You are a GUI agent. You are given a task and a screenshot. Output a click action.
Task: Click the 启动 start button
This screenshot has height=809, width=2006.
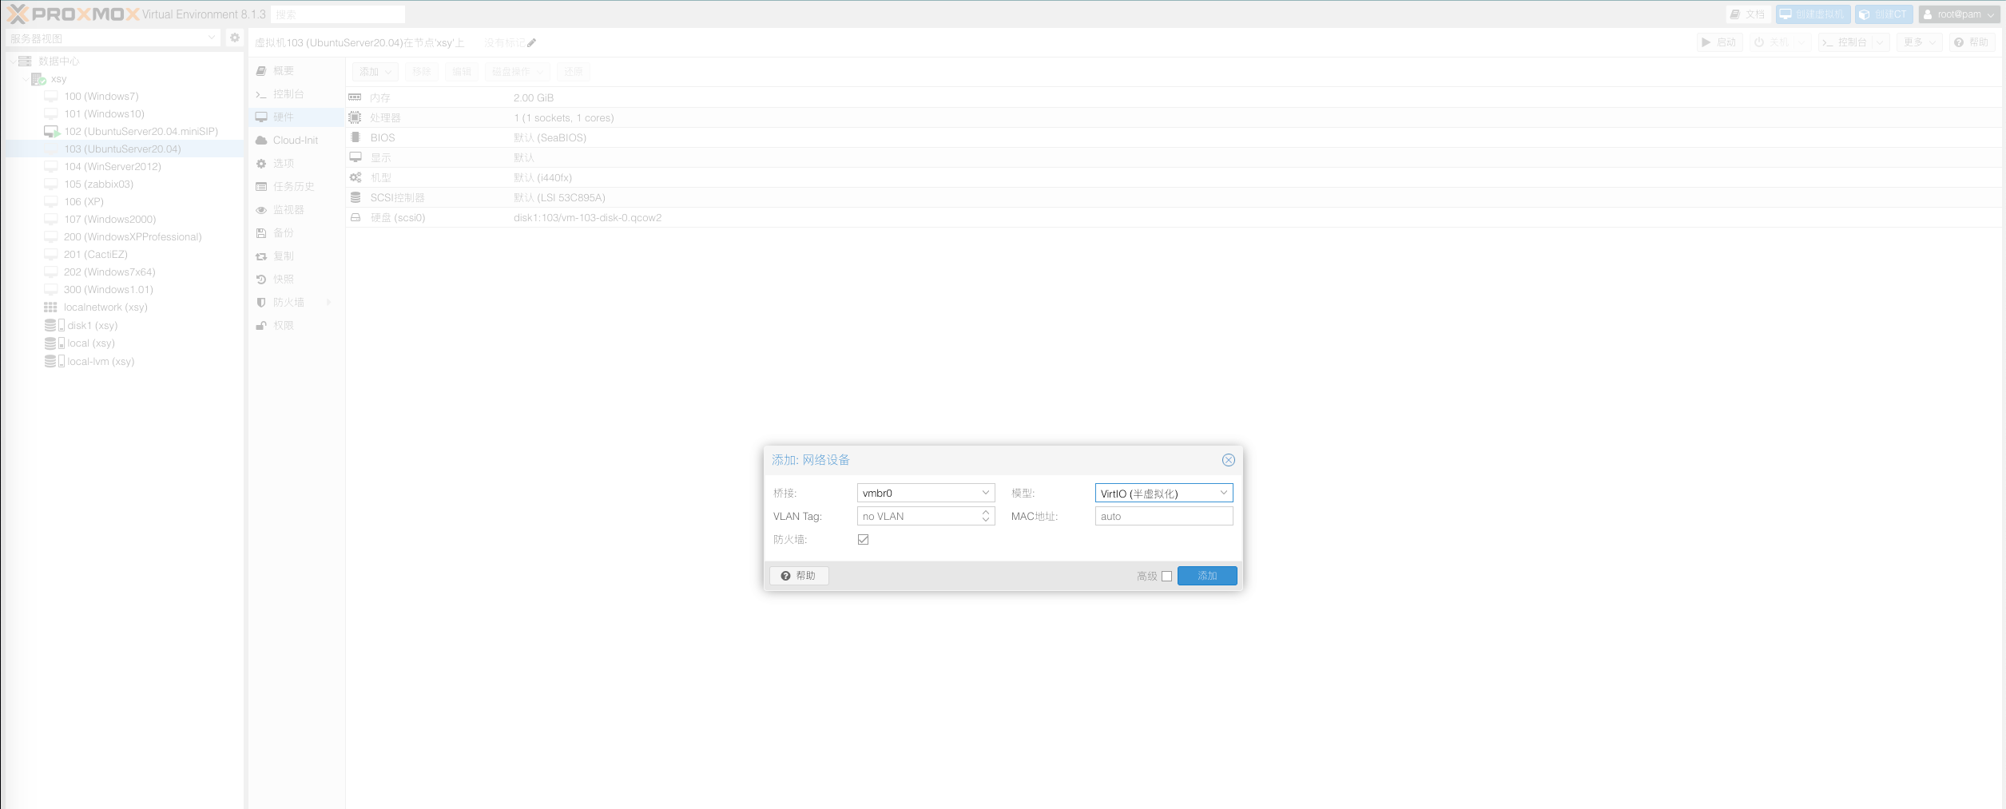pyautogui.click(x=1719, y=42)
